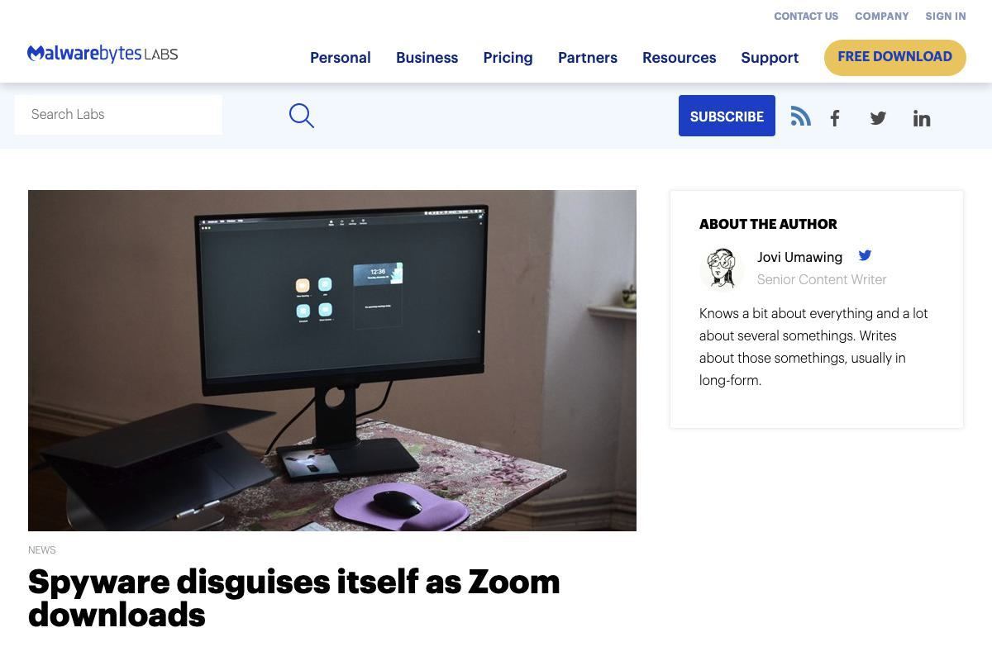Click the FREE DOWNLOAD button
Screen dimensions: 992x661
(895, 57)
